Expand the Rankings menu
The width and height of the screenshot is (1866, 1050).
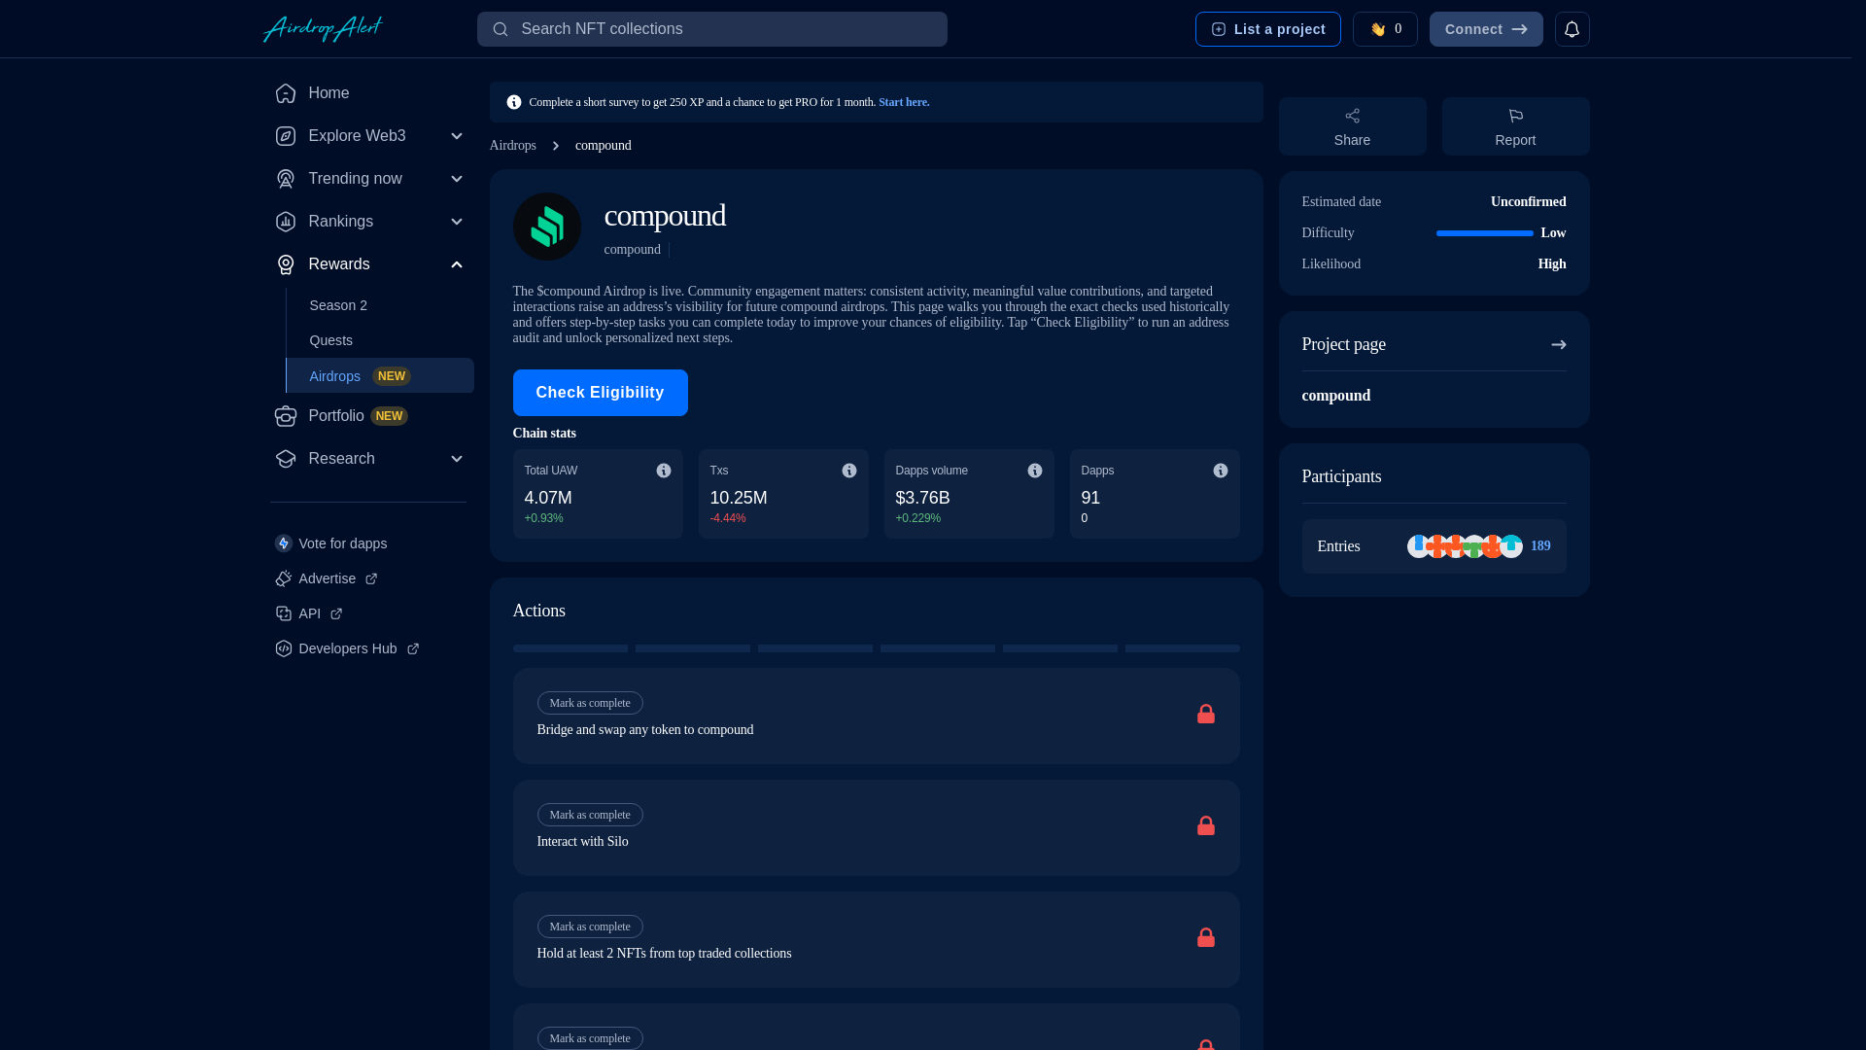pos(457,222)
